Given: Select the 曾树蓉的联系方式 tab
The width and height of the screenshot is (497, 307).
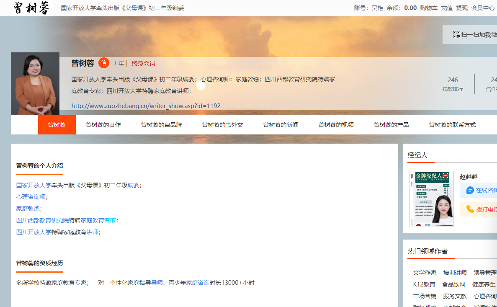Looking at the screenshot, I should [x=452, y=125].
